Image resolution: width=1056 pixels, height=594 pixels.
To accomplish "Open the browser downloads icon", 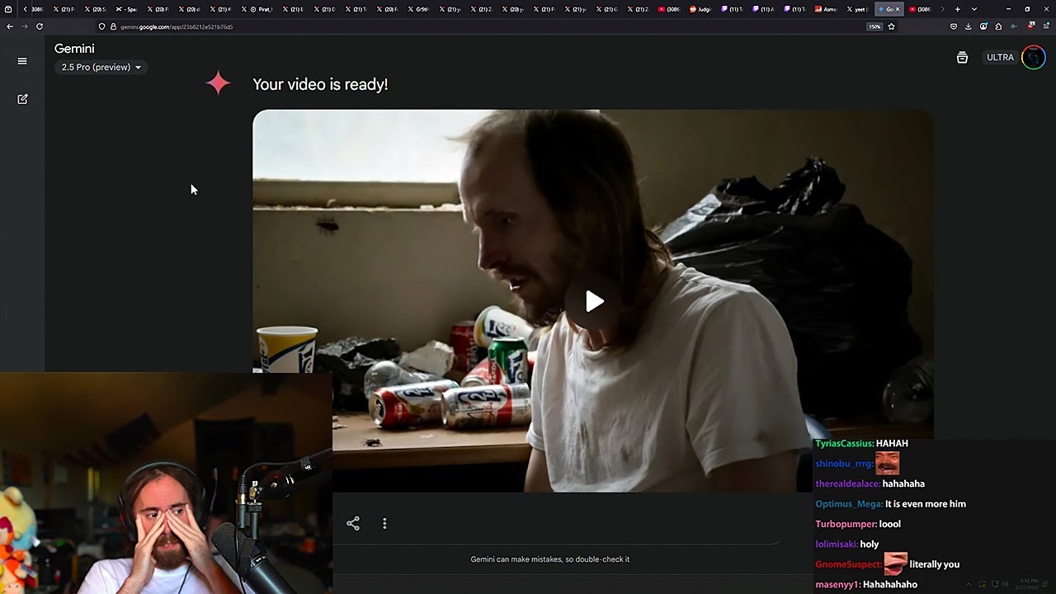I will [968, 26].
